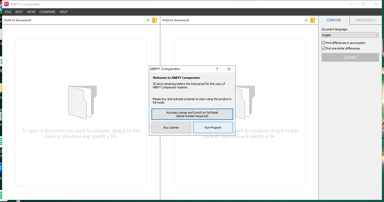The width and height of the screenshot is (384, 202).
Task: Close the ABBYY Comparator welcome dialog
Action: 229,69
